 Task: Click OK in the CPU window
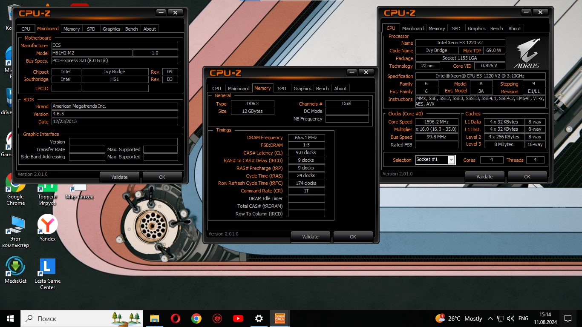527,177
